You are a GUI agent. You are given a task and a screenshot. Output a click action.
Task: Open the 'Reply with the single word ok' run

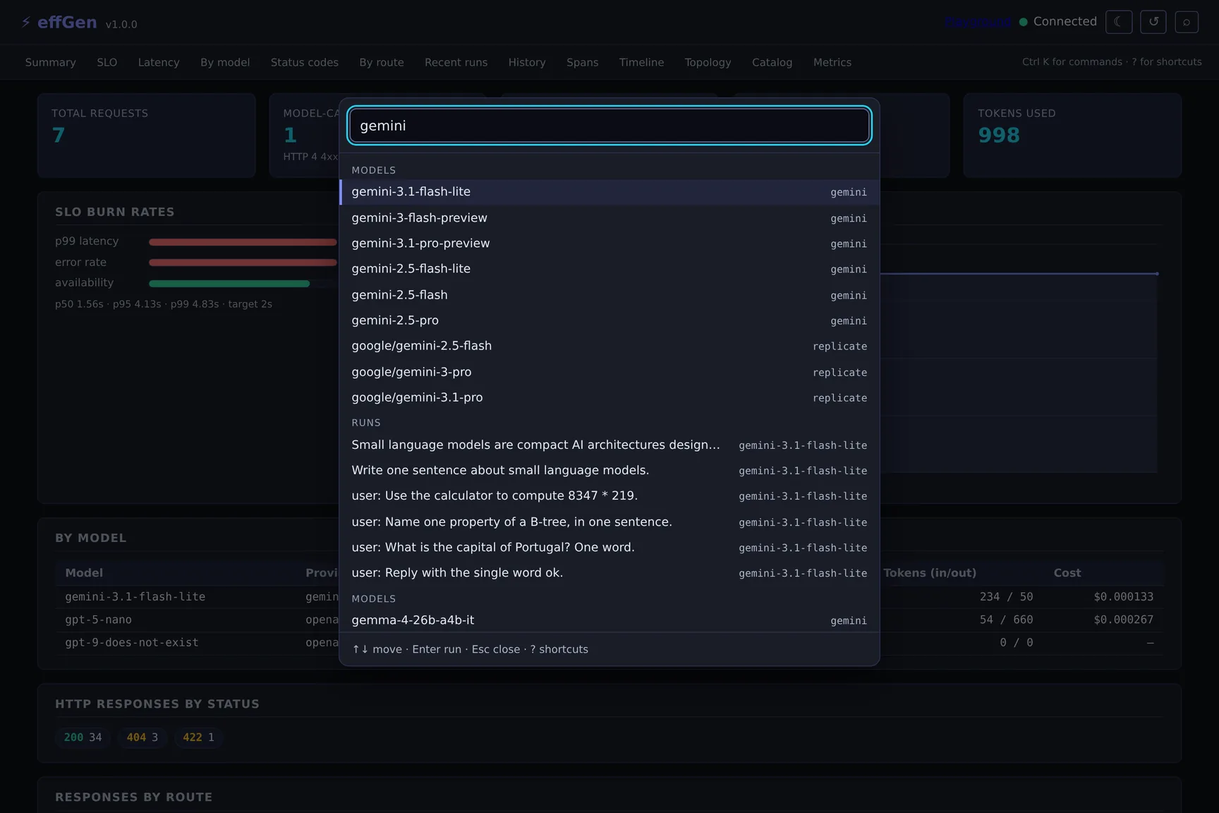[609, 573]
